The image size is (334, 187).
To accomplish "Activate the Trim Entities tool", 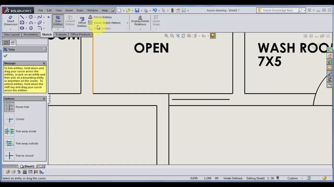I will coord(58,21).
